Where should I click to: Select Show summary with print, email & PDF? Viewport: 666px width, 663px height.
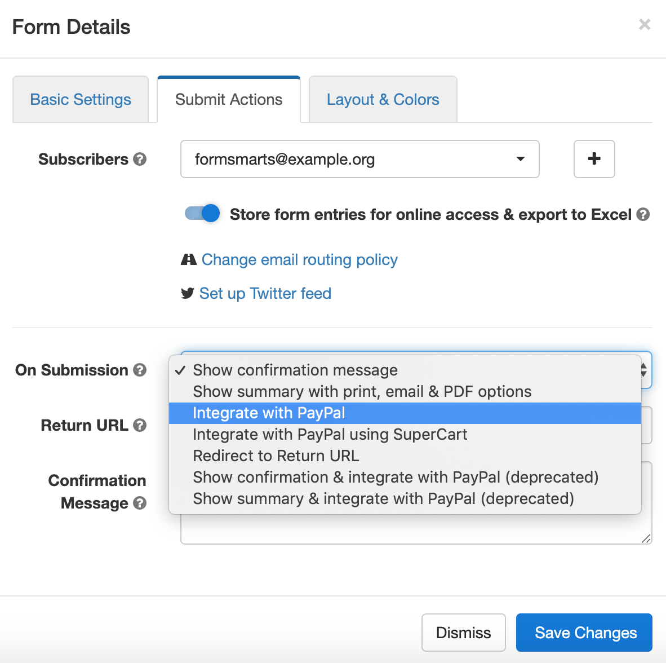405,391
